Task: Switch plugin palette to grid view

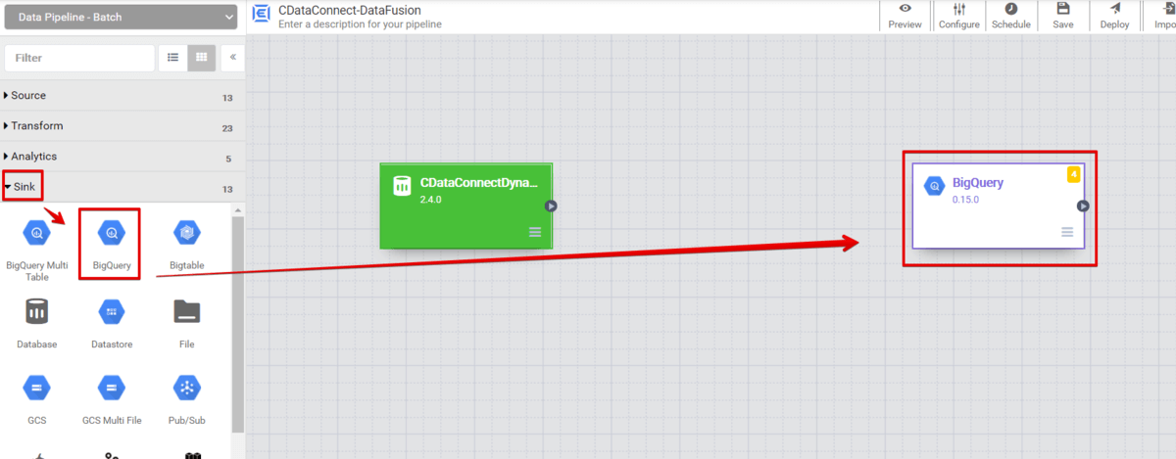Action: (x=202, y=58)
